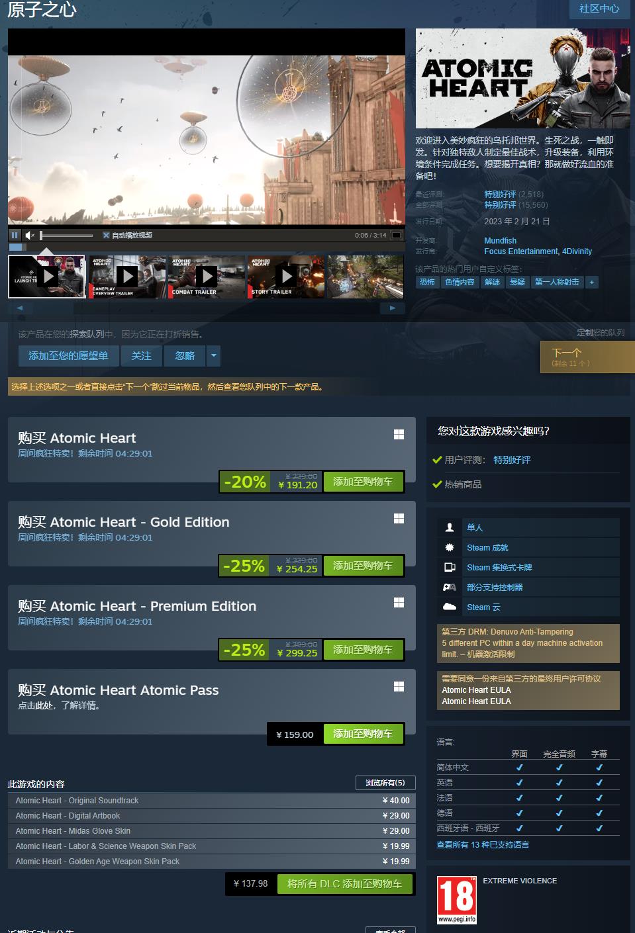635x933 pixels.
Task: Expand 查看所有 13 种已支持语言
Action: point(483,844)
